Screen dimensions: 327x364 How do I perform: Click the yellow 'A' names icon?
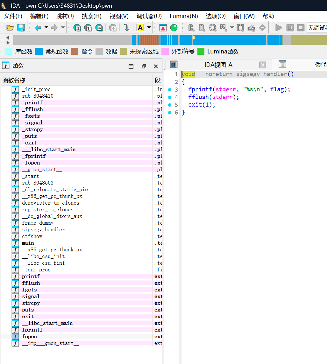(140, 28)
